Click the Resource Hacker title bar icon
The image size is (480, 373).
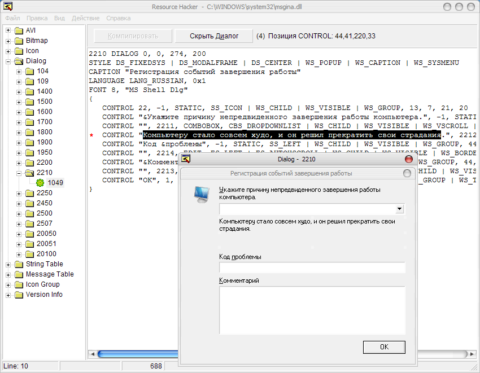tap(8, 6)
